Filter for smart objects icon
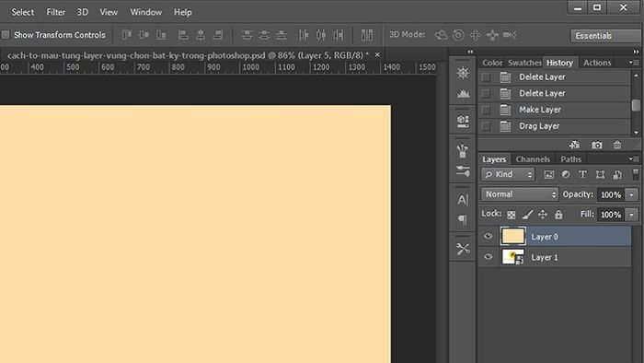This screenshot has height=363, width=644. 617,175
